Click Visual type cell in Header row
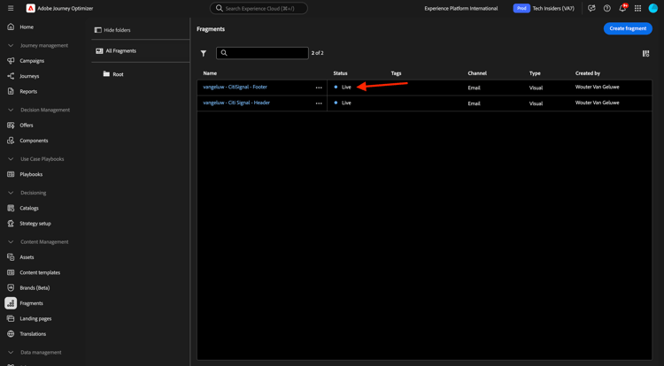The width and height of the screenshot is (664, 366). click(x=536, y=103)
